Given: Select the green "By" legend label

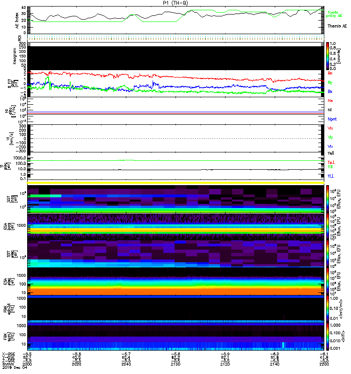Looking at the screenshot, I should click(330, 83).
